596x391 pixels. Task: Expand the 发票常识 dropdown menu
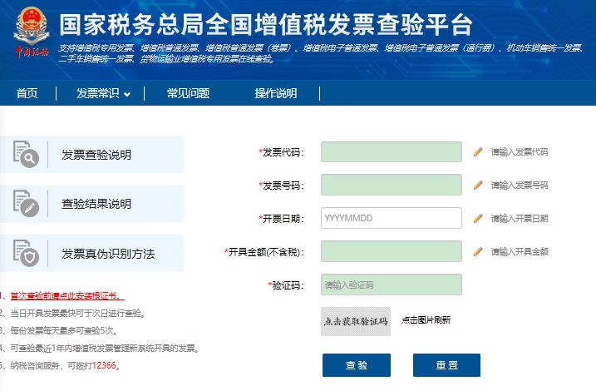103,93
